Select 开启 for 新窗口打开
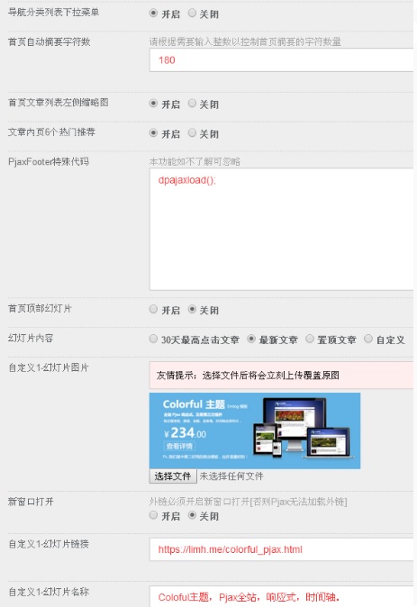 (x=153, y=515)
